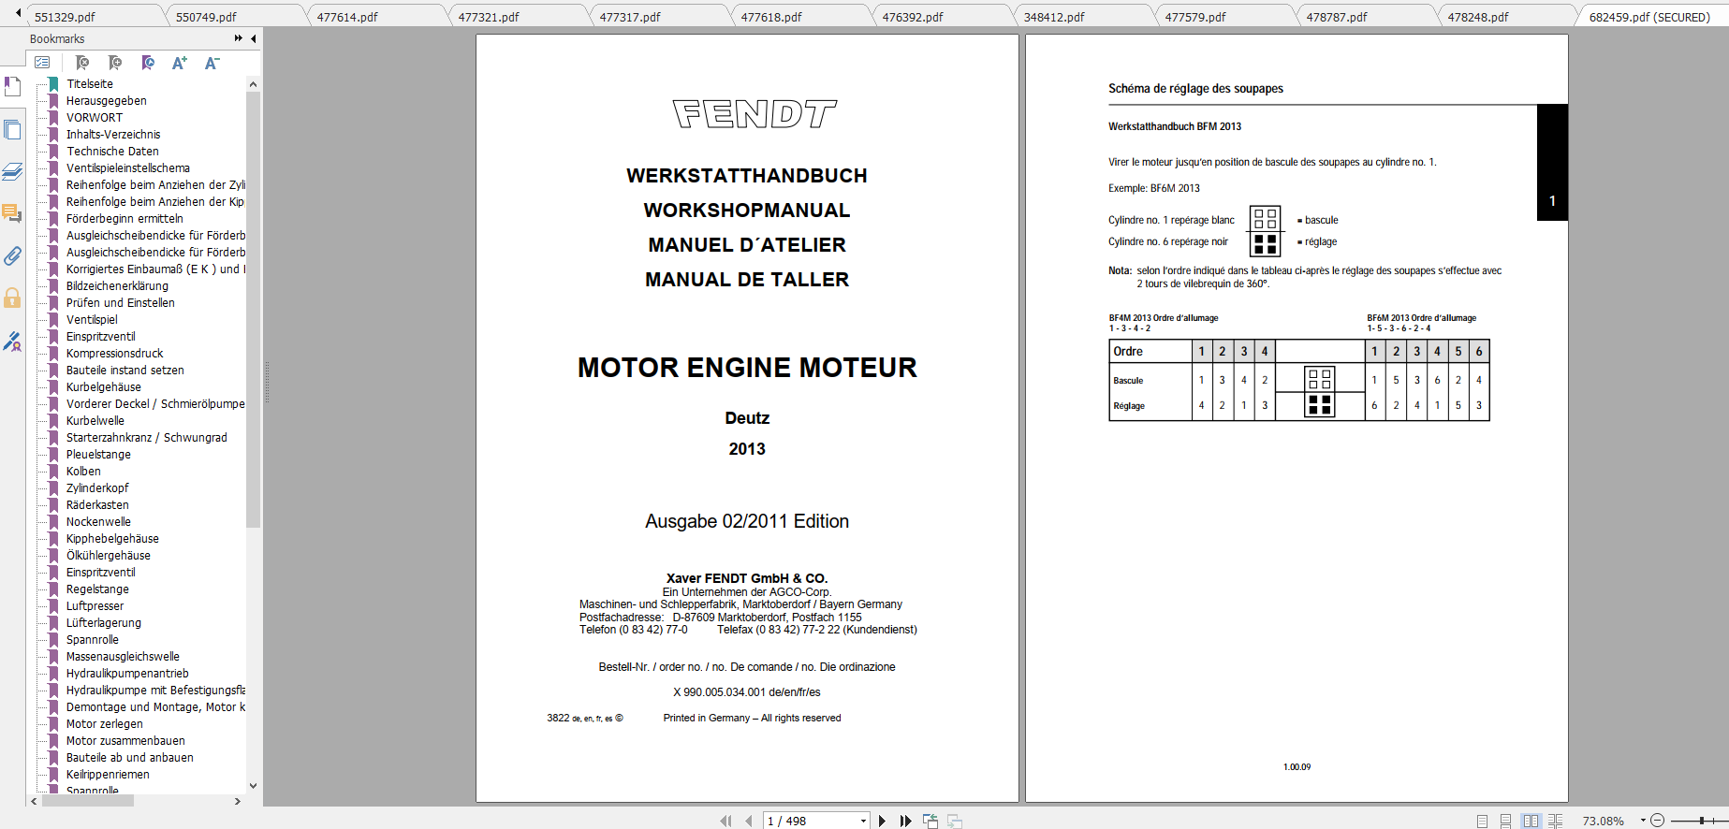Jump to the last page
1729x829 pixels.
tap(905, 821)
